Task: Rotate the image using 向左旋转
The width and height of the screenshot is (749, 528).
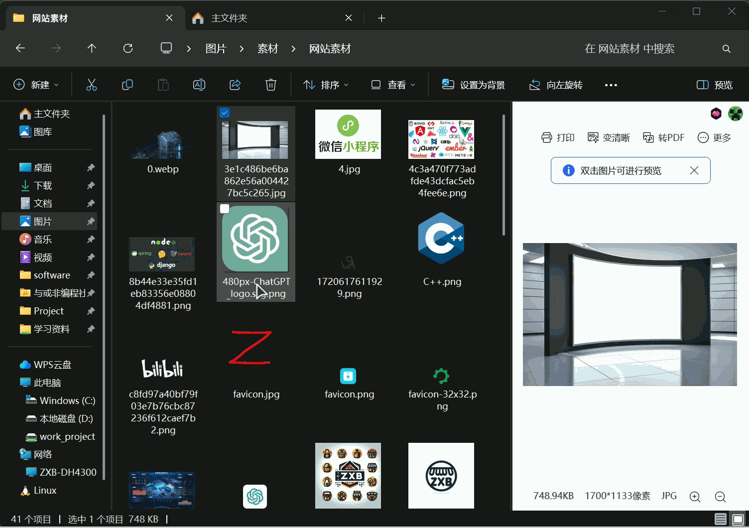Action: pyautogui.click(x=555, y=85)
